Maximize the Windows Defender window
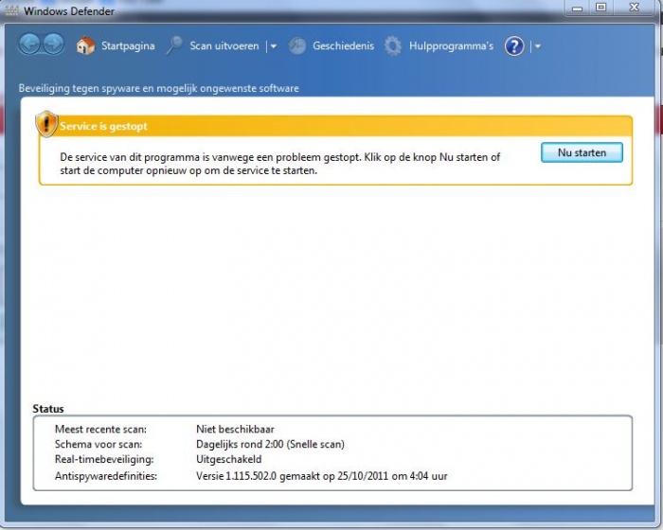The height and width of the screenshot is (530, 663). pos(600,8)
